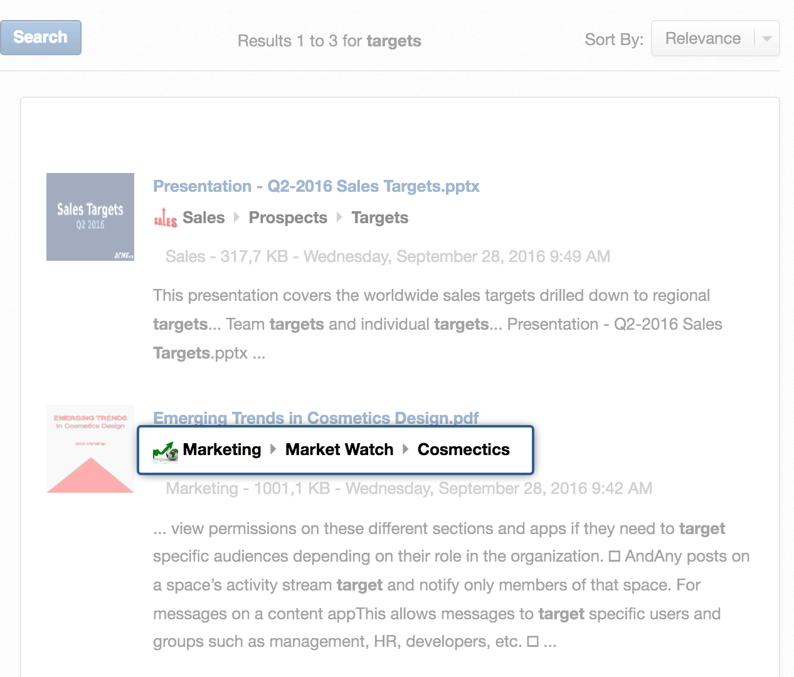Go to the Market Watch breadcrumb folder
Image resolution: width=794 pixels, height=677 pixels.
point(339,449)
